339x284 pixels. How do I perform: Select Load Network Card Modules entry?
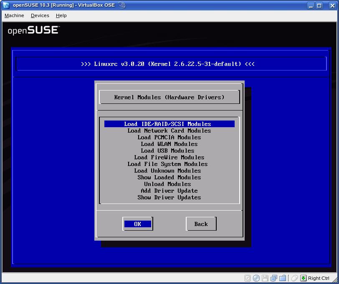click(169, 131)
